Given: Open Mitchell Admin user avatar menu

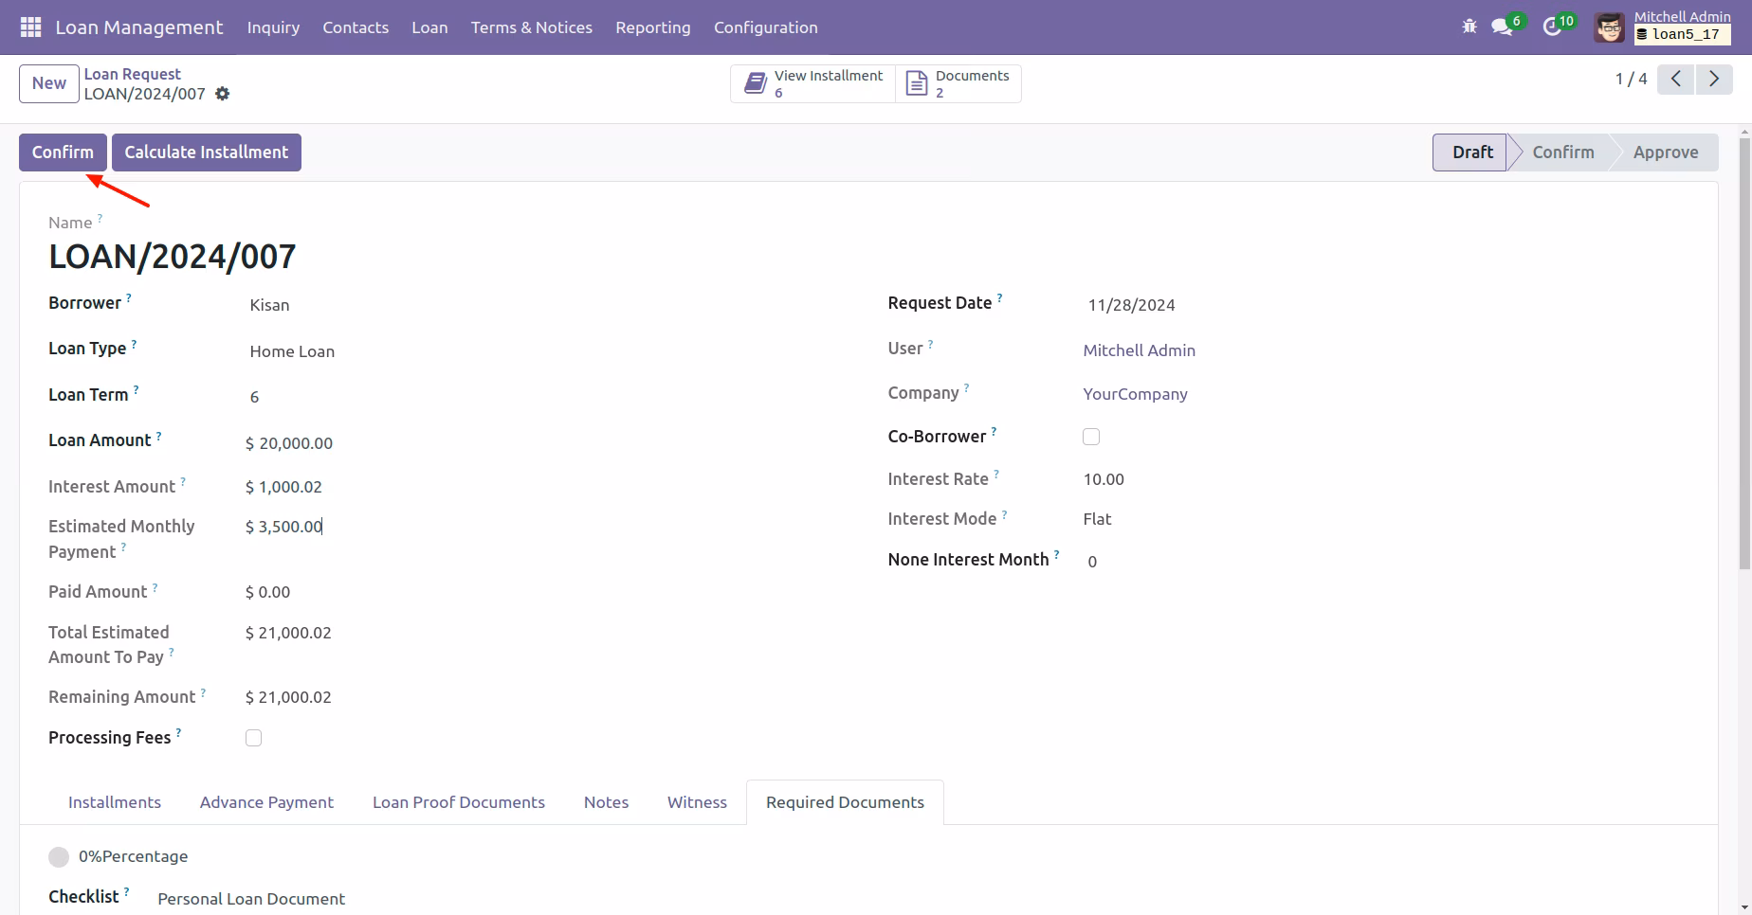Looking at the screenshot, I should tap(1609, 27).
